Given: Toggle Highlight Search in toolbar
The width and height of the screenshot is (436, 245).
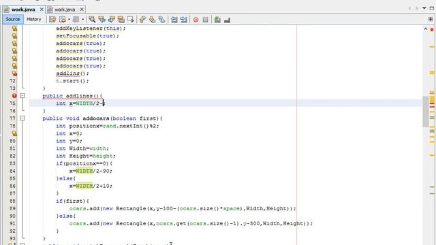Looking at the screenshot, I should click(x=121, y=20).
